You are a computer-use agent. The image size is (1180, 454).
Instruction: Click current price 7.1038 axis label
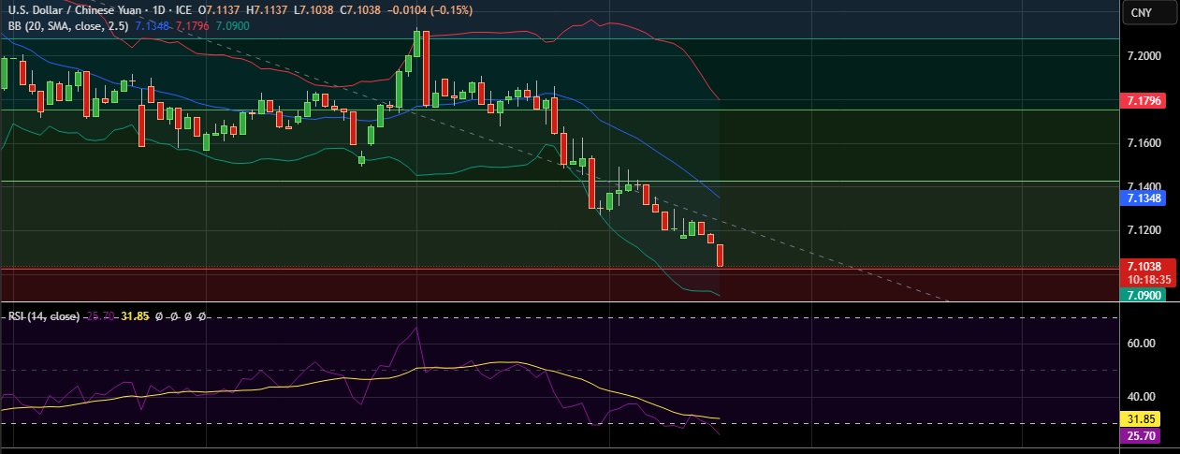pyautogui.click(x=1145, y=266)
